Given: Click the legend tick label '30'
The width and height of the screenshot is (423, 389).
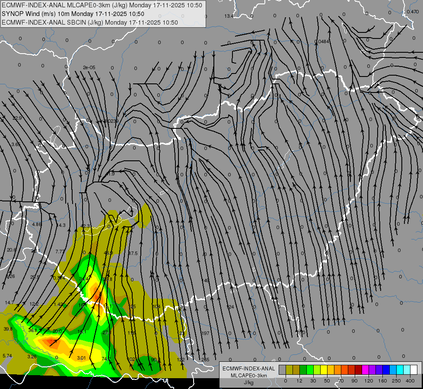Looking at the screenshot, I should [313, 381].
